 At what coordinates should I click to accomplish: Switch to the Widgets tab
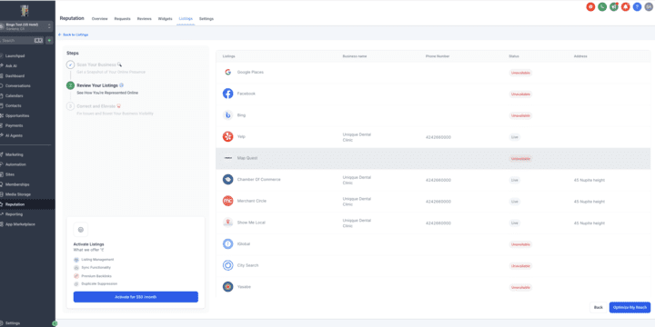[165, 19]
